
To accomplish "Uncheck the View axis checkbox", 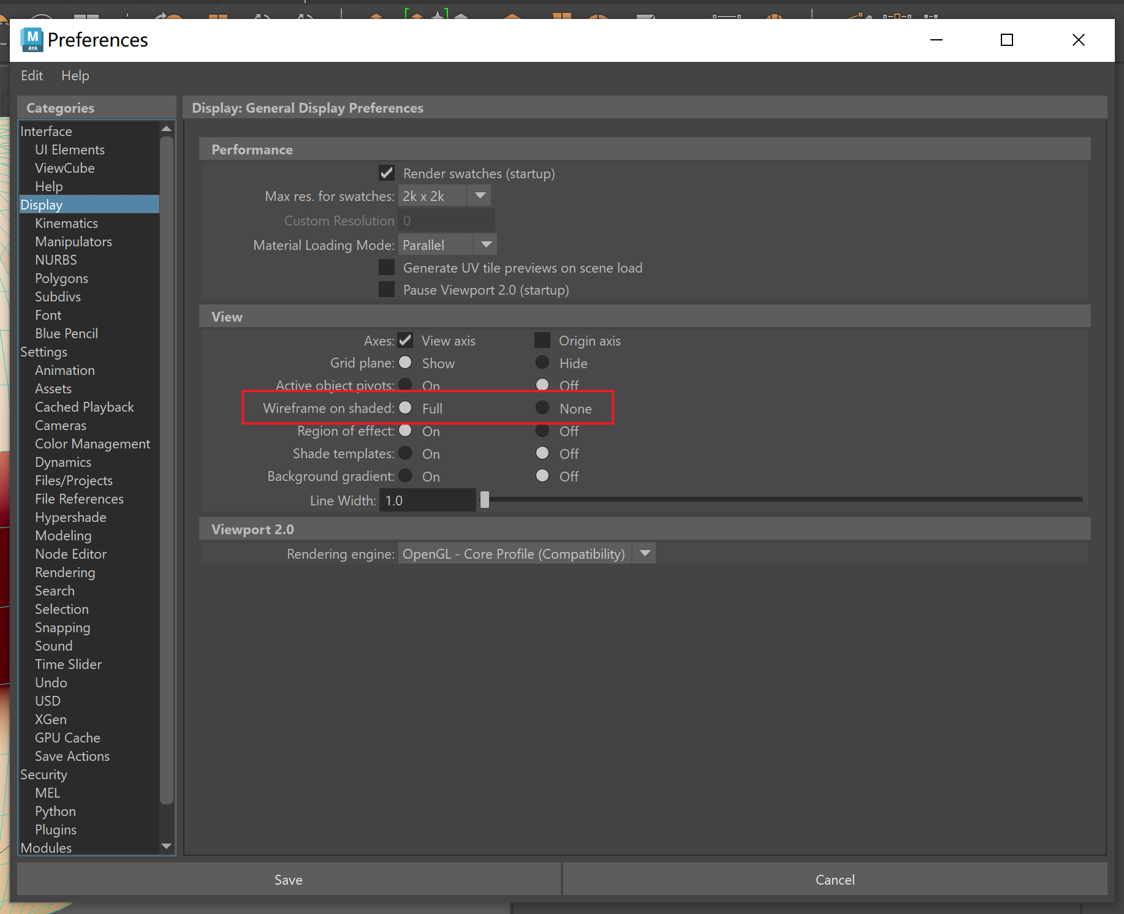I will 405,341.
